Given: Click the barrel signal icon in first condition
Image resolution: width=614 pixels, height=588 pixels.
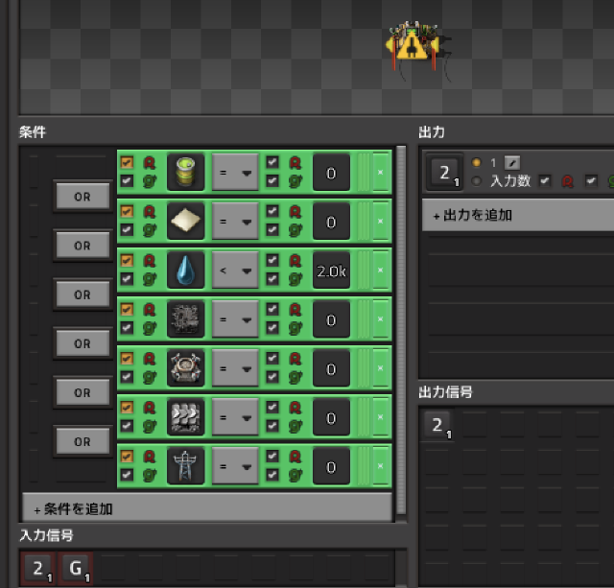Looking at the screenshot, I should point(185,173).
